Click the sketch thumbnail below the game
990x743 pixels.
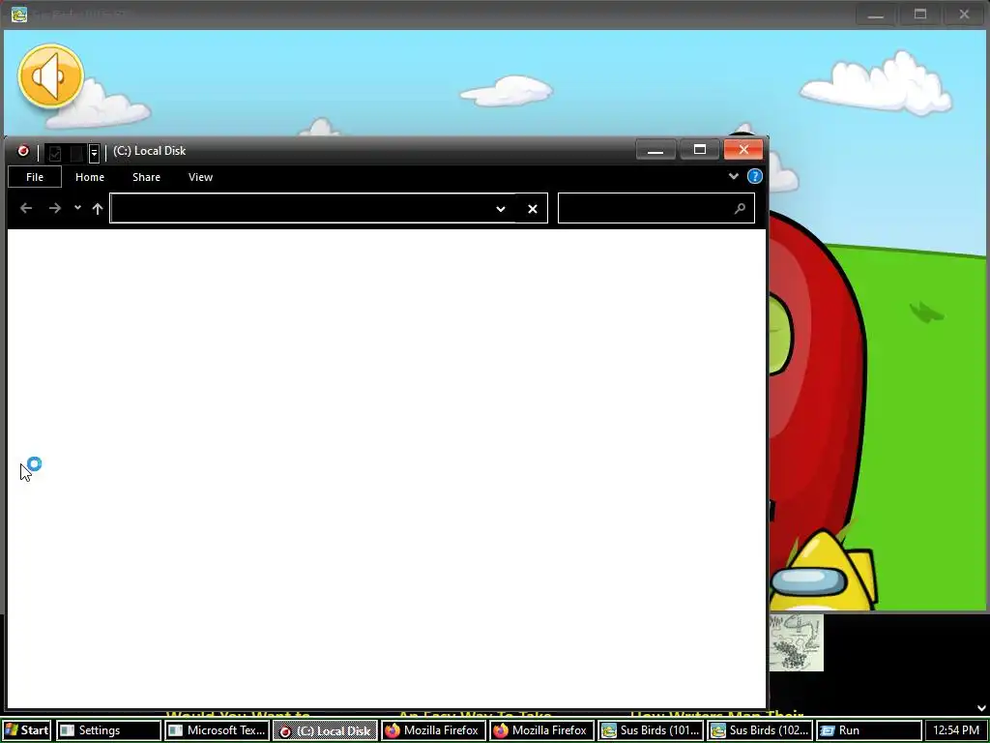pyautogui.click(x=797, y=642)
